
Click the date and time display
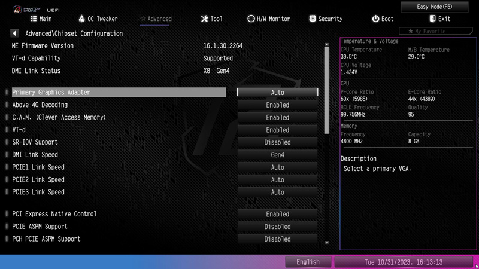403,262
